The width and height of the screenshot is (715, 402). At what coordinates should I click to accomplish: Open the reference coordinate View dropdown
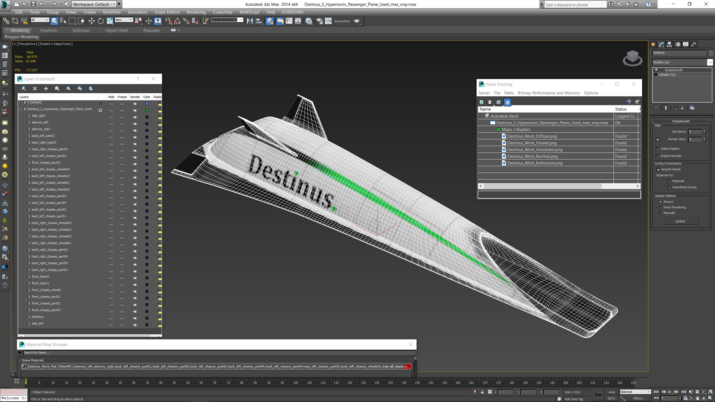coord(124,20)
